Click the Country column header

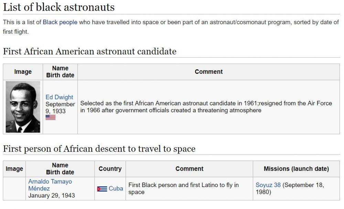click(x=110, y=169)
